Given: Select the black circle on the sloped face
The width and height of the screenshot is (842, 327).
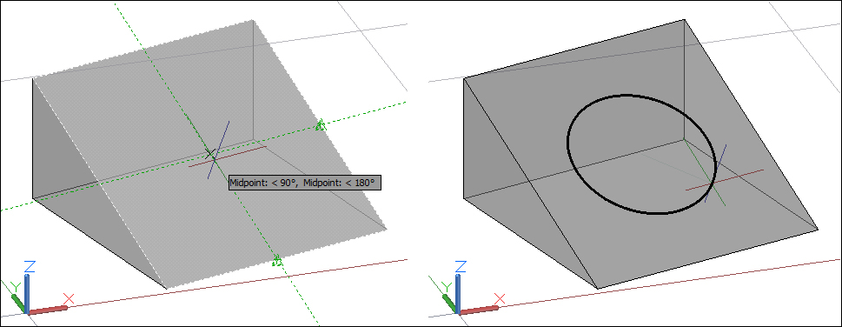Looking at the screenshot, I should pyautogui.click(x=641, y=154).
